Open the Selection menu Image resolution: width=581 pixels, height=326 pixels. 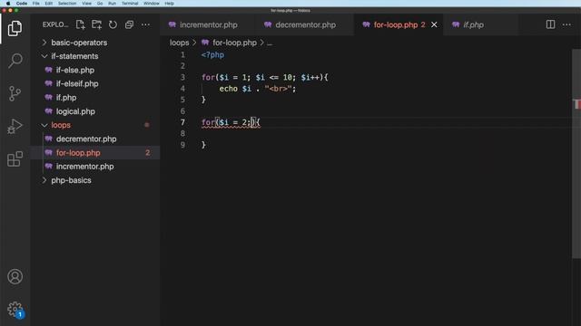click(67, 4)
